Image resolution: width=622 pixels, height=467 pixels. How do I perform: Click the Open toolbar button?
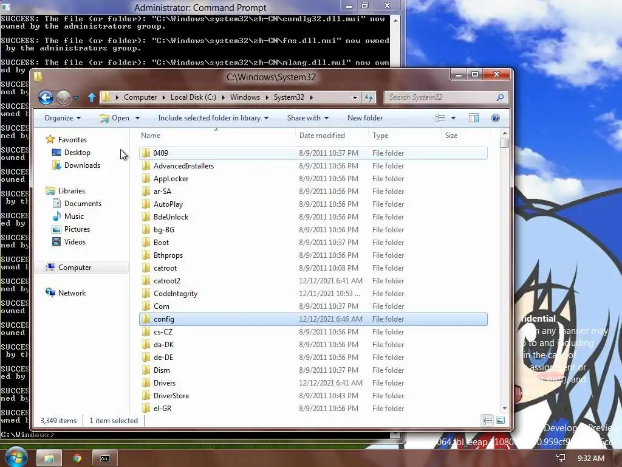click(115, 118)
